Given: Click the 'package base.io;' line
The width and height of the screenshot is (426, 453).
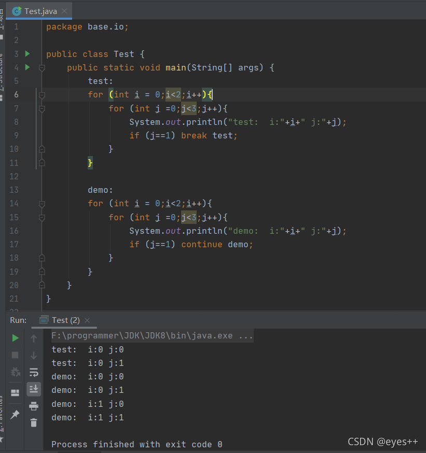Looking at the screenshot, I should pos(87,27).
